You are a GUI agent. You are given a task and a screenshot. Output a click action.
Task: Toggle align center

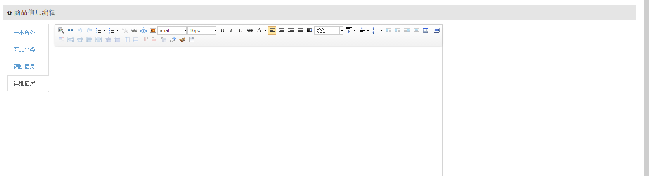(x=282, y=30)
